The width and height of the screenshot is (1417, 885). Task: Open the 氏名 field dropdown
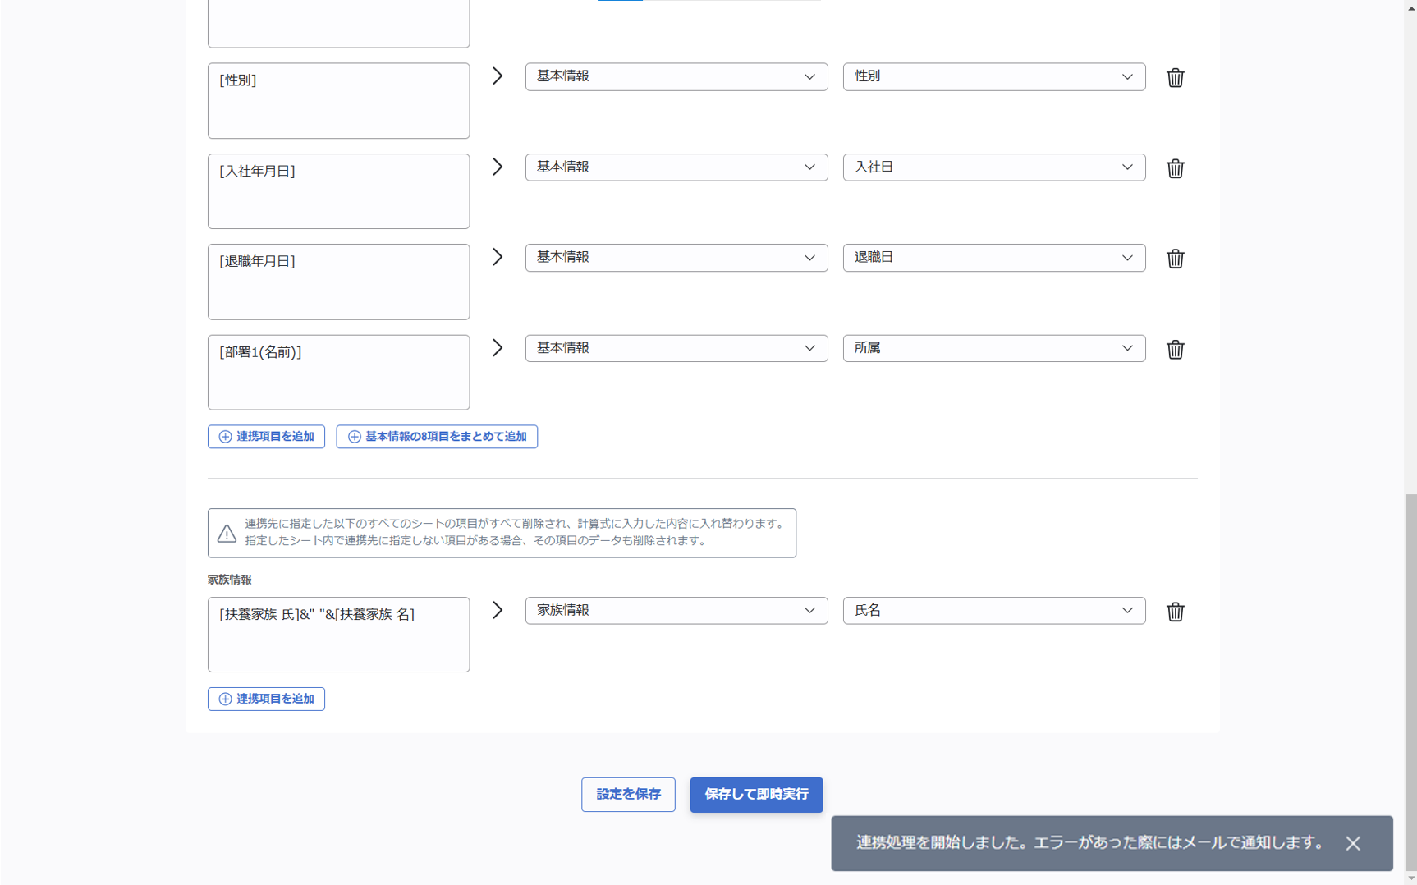click(x=993, y=611)
